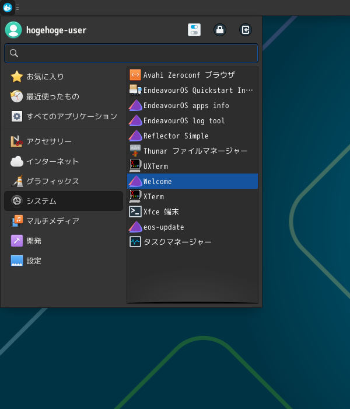Click the アクセサリー scissors icon

(x=17, y=141)
